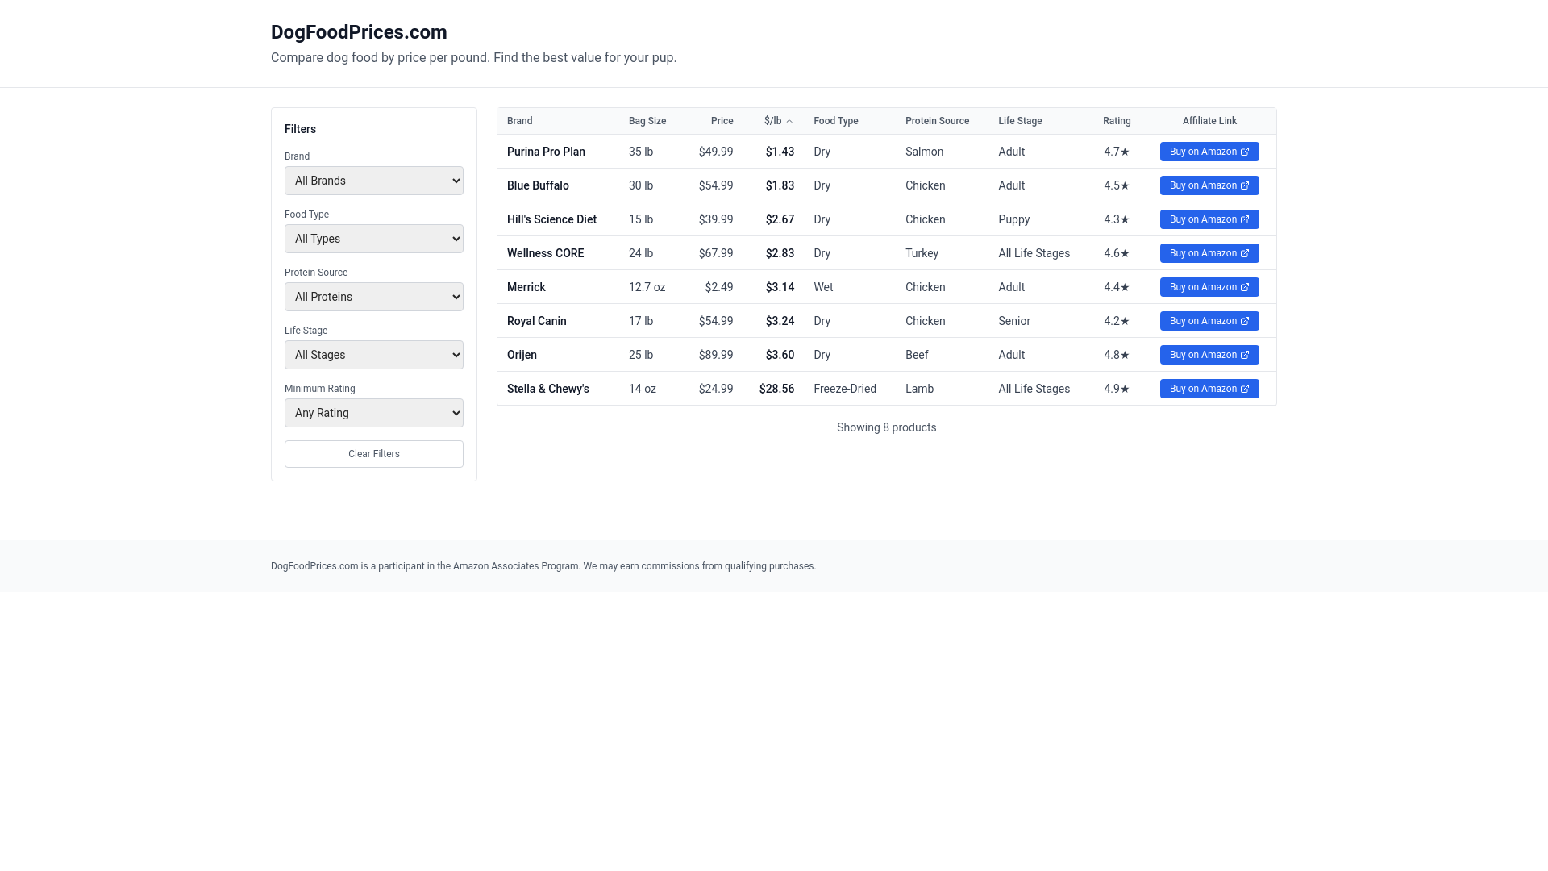Screen dimensions: 1548x871
Task: Click the Affiliate Link column header
Action: pyautogui.click(x=1209, y=121)
